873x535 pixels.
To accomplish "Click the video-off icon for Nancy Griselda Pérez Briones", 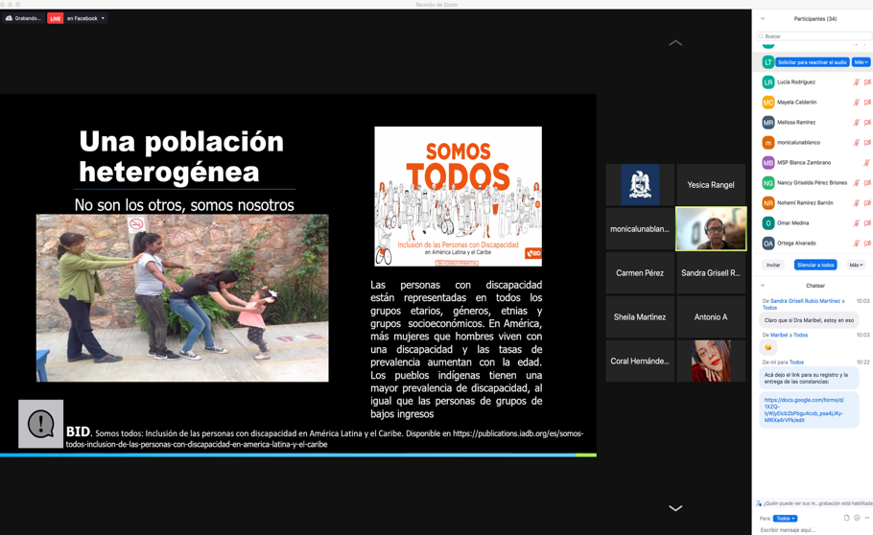I will coord(867,182).
